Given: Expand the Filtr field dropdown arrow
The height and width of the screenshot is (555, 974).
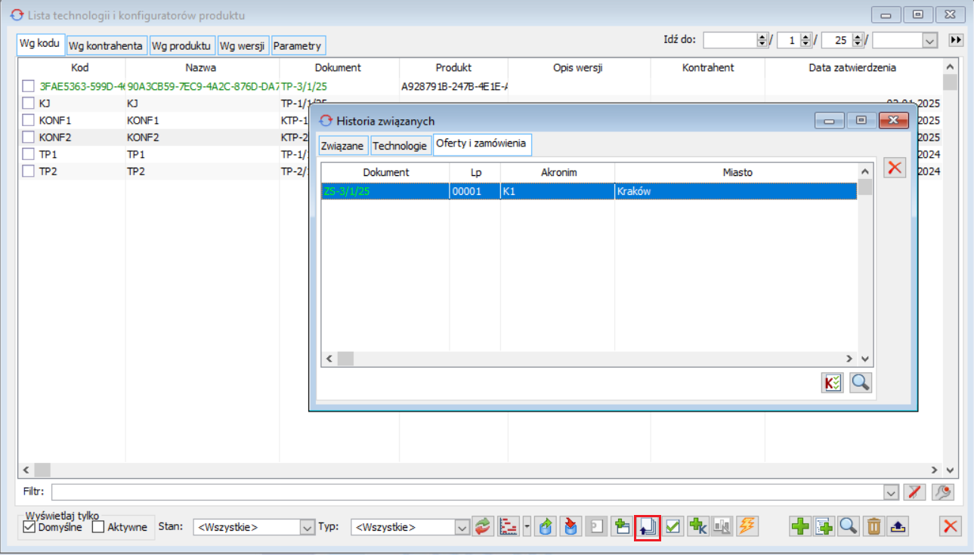Looking at the screenshot, I should click(890, 492).
